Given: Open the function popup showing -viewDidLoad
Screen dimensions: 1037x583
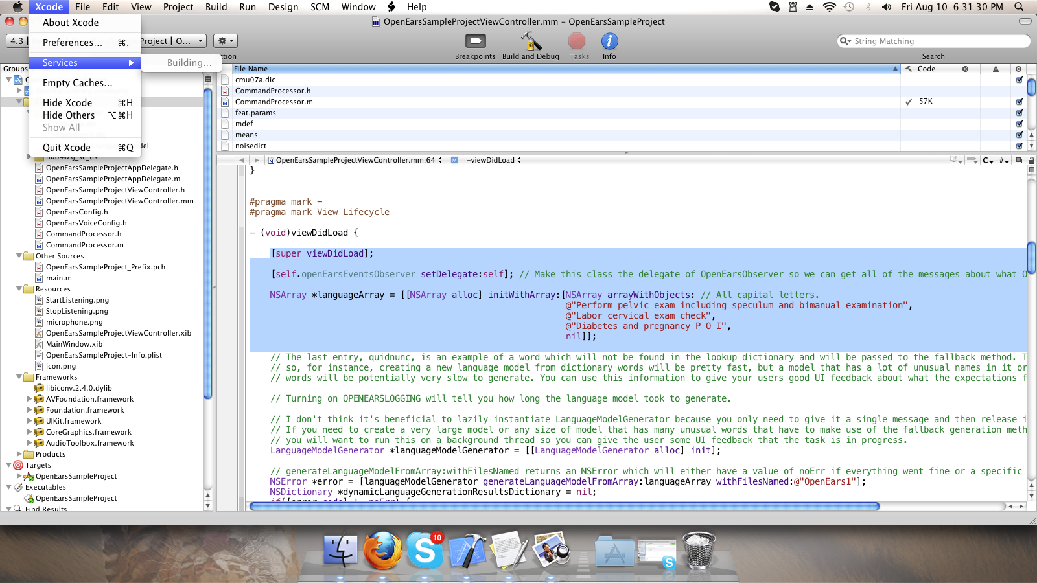Looking at the screenshot, I should (494, 160).
